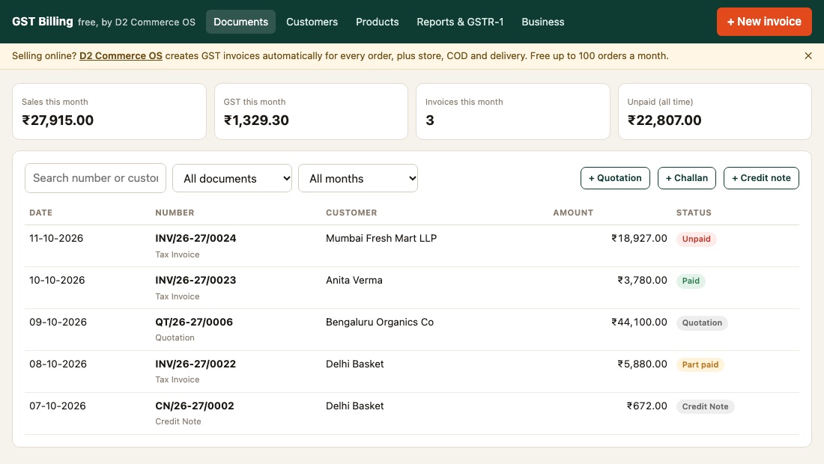The width and height of the screenshot is (824, 464).
Task: Open invoice INV/26-27/0023
Action: 196,281
